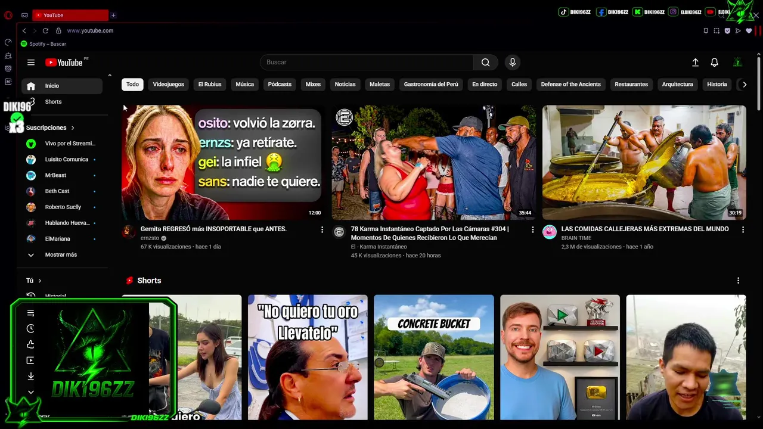Image resolution: width=763 pixels, height=429 pixels.
Task: Open the Spotify – Buscar bookmark
Action: [x=44, y=44]
